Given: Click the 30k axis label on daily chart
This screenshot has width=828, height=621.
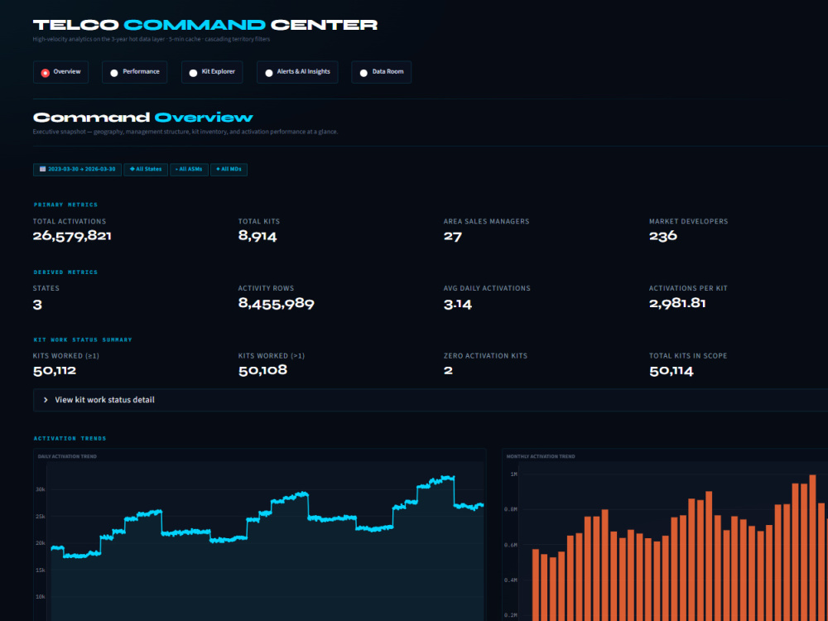Looking at the screenshot, I should (x=40, y=489).
